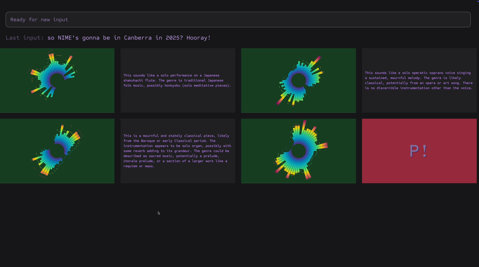Click 'requiem or mass' in the organ description

pyautogui.click(x=139, y=166)
